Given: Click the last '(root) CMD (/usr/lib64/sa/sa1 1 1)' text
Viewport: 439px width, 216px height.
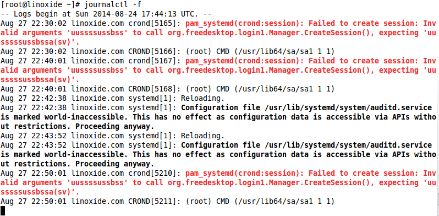Looking at the screenshot, I should [260, 202].
